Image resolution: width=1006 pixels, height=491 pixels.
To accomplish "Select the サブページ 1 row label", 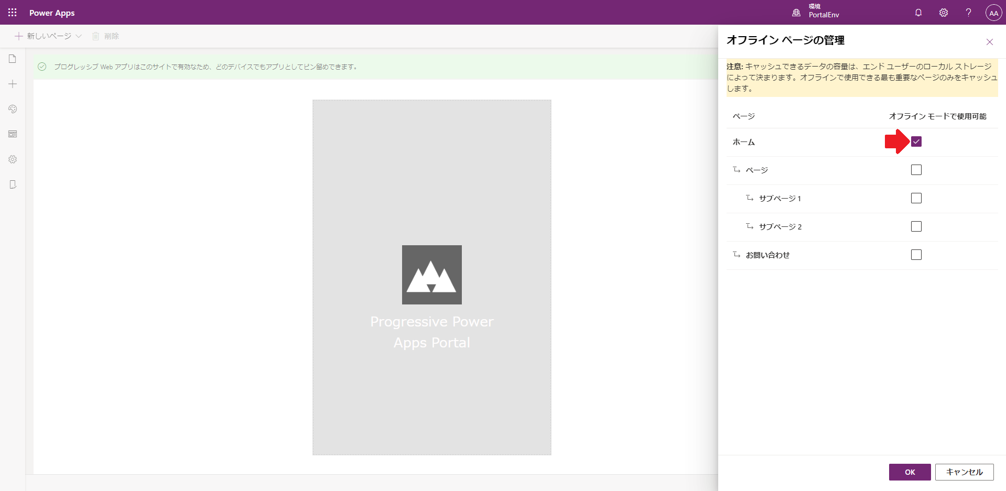I will [x=780, y=199].
